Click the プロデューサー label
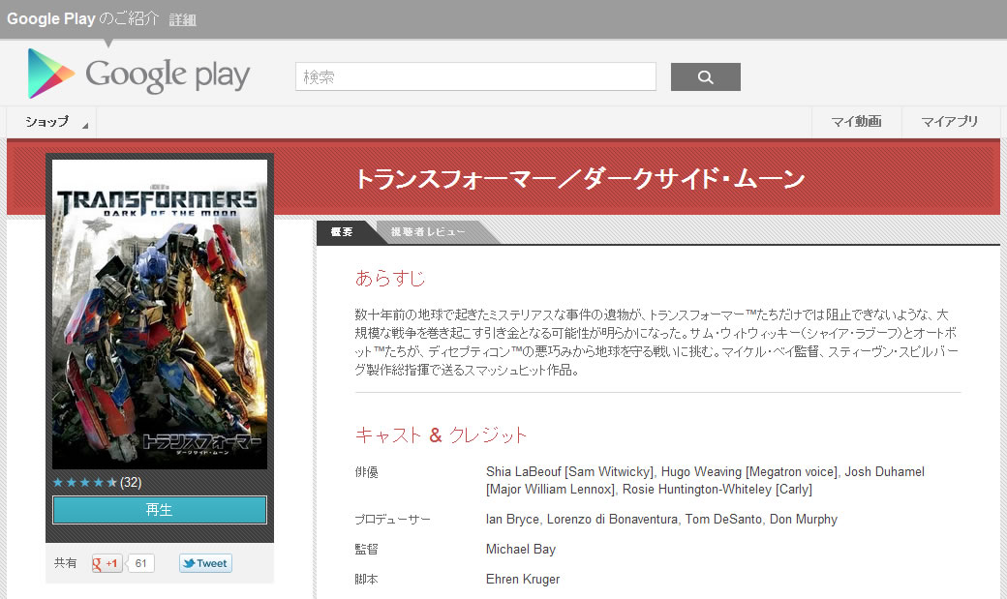The height and width of the screenshot is (599, 1007). click(392, 520)
